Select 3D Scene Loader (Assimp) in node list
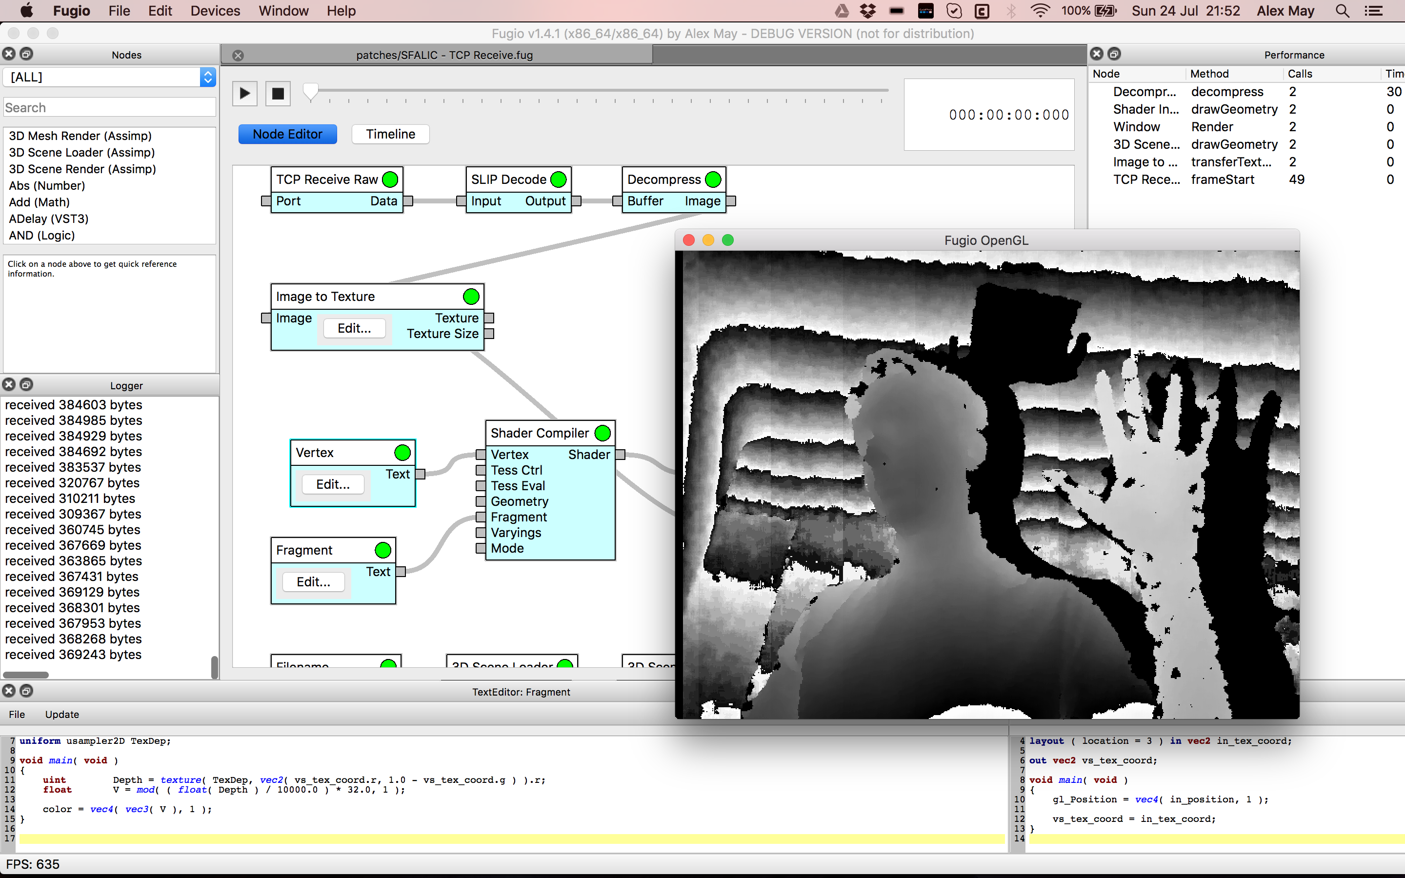 [82, 152]
